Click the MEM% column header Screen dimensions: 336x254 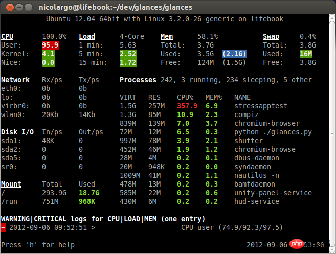[214, 97]
